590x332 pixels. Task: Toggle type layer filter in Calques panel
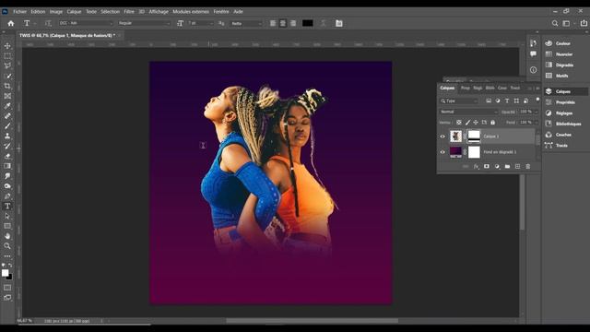[507, 101]
